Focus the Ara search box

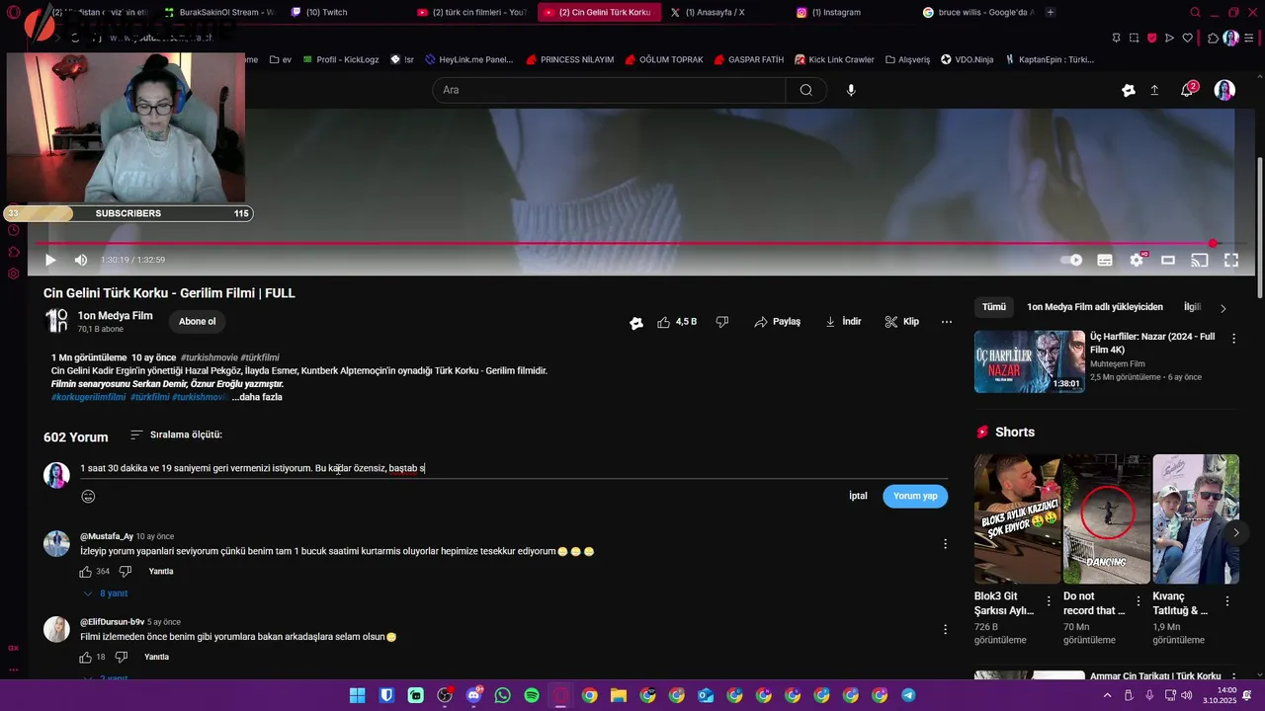click(609, 90)
